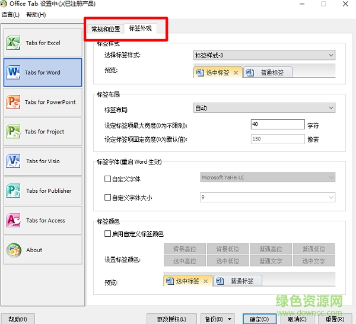Click the 选中标签 tab in color preview
The height and width of the screenshot is (324, 356).
187,281
